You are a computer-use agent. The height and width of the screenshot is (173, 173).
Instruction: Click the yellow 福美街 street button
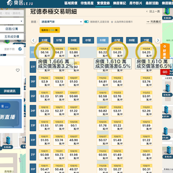[50, 30]
